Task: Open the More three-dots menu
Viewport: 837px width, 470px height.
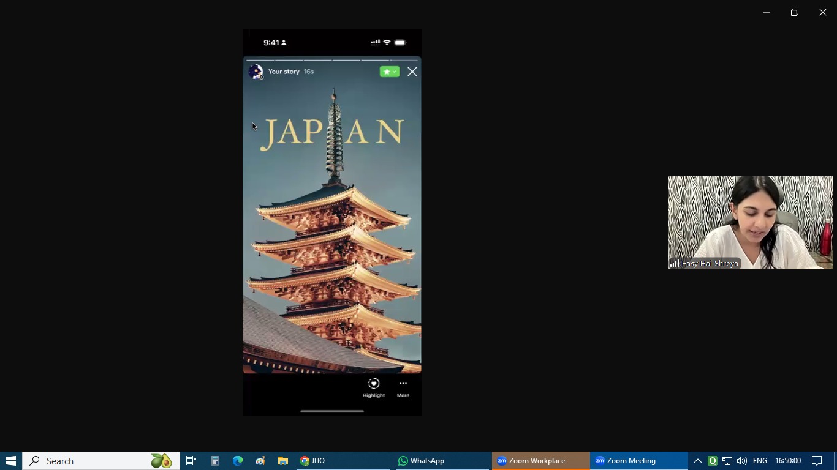Action: (403, 384)
